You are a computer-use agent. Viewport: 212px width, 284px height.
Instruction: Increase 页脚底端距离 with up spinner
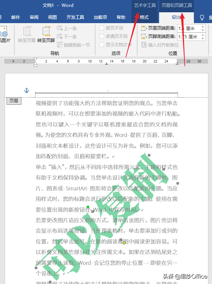click(203, 35)
